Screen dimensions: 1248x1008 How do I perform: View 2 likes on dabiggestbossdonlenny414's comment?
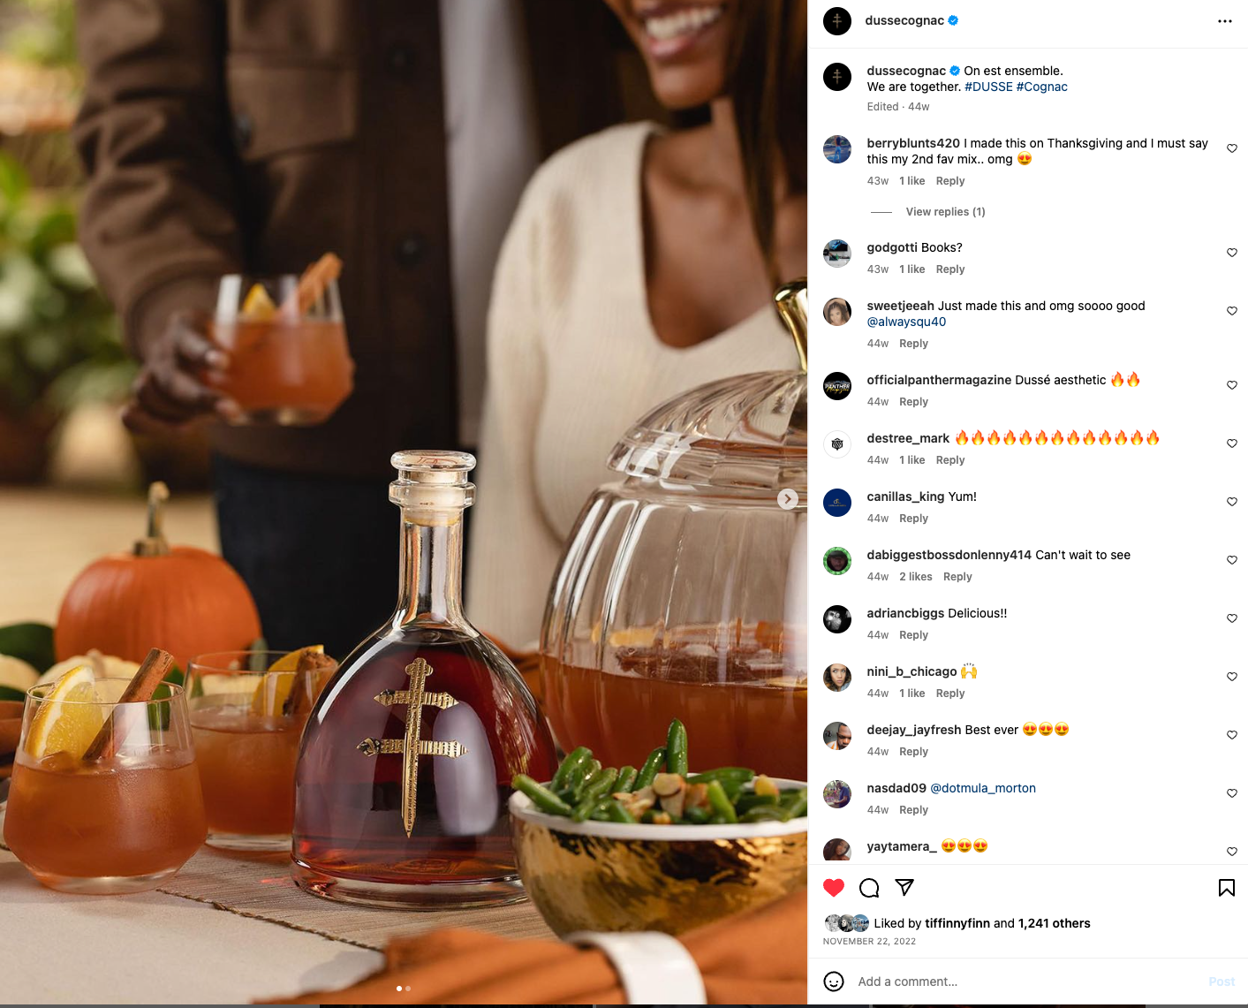916,577
